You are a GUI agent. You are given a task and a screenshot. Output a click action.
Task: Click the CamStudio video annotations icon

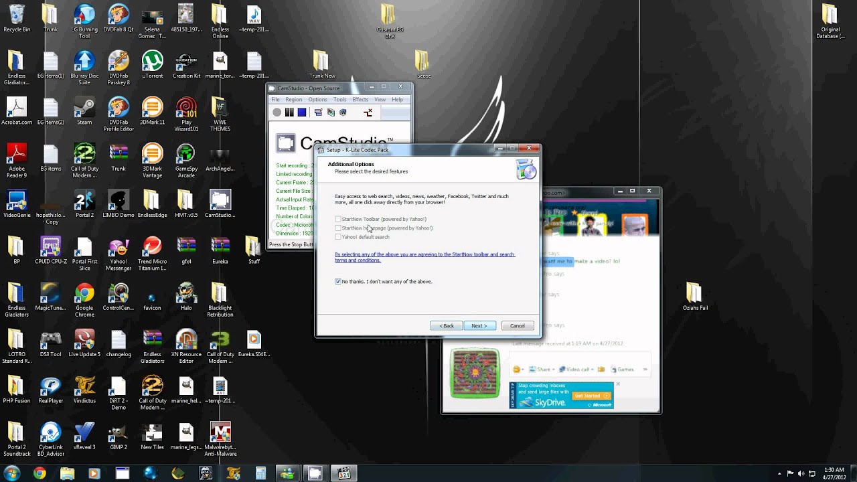coord(343,112)
